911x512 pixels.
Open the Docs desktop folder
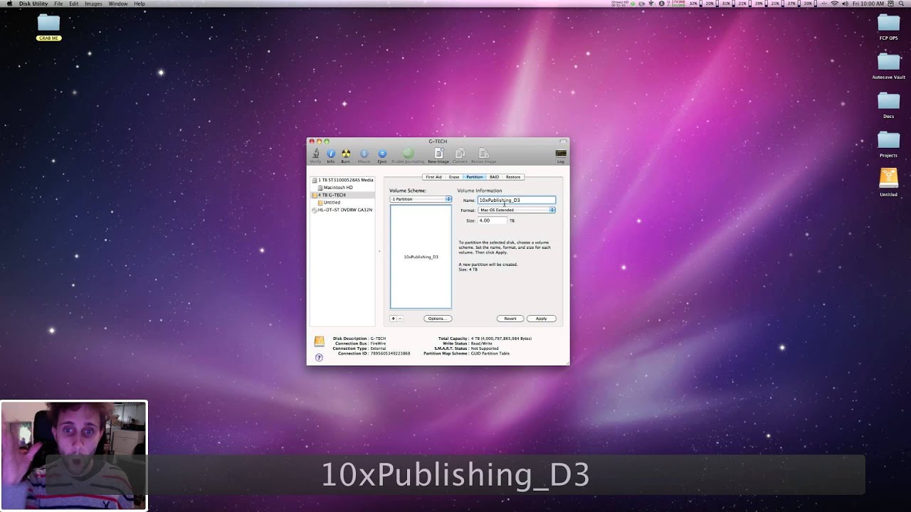click(888, 105)
